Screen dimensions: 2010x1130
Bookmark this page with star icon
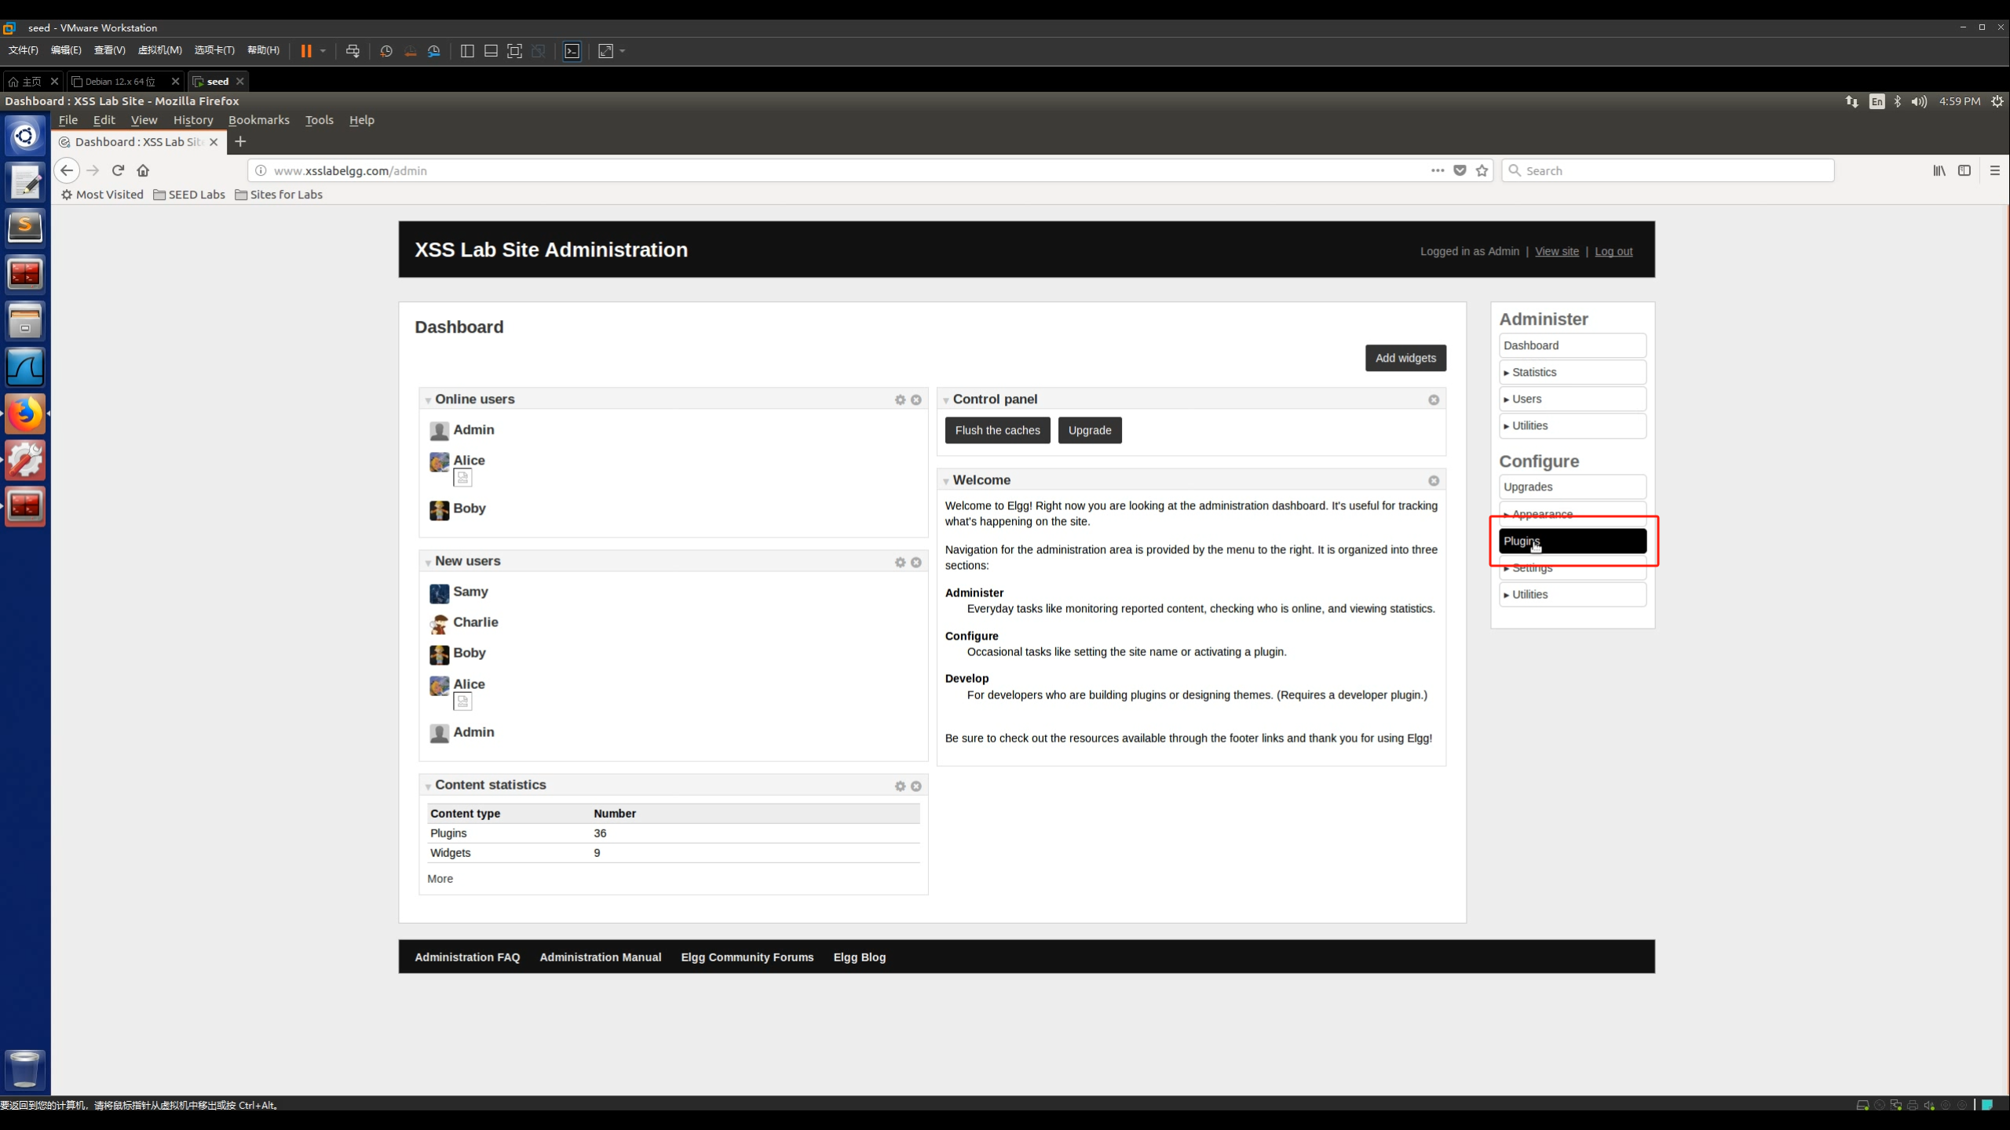pyautogui.click(x=1482, y=170)
